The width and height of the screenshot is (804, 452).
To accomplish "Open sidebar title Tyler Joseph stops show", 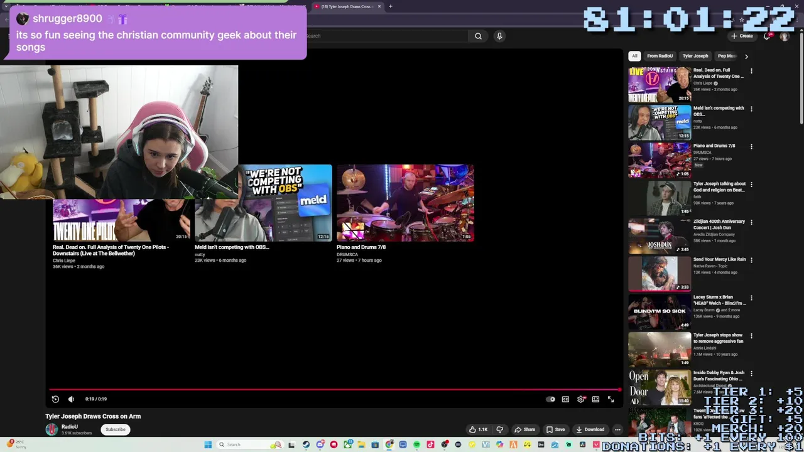I will coord(718,338).
